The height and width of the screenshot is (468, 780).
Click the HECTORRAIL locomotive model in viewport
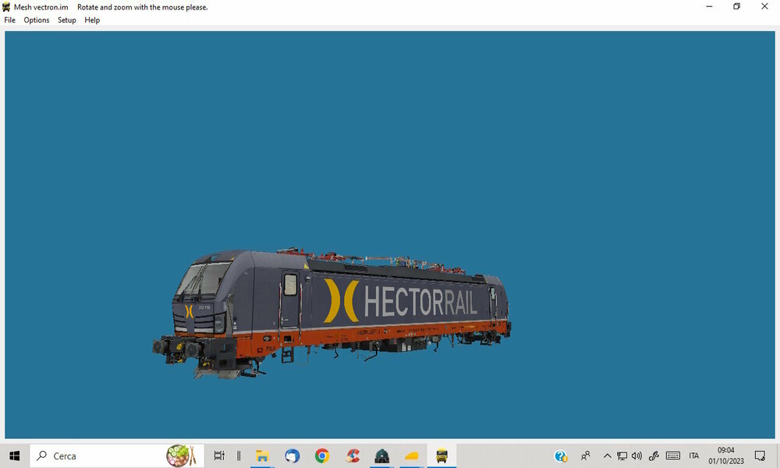point(331,312)
